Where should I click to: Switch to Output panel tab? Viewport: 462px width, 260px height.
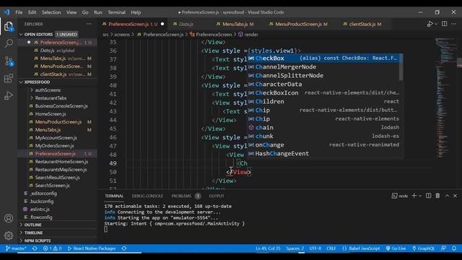(x=217, y=196)
